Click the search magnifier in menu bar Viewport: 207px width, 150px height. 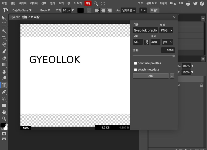(96, 4)
